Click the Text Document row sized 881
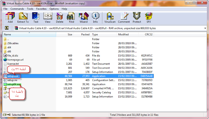The height and width of the screenshot is (119, 209). [x=78, y=68]
